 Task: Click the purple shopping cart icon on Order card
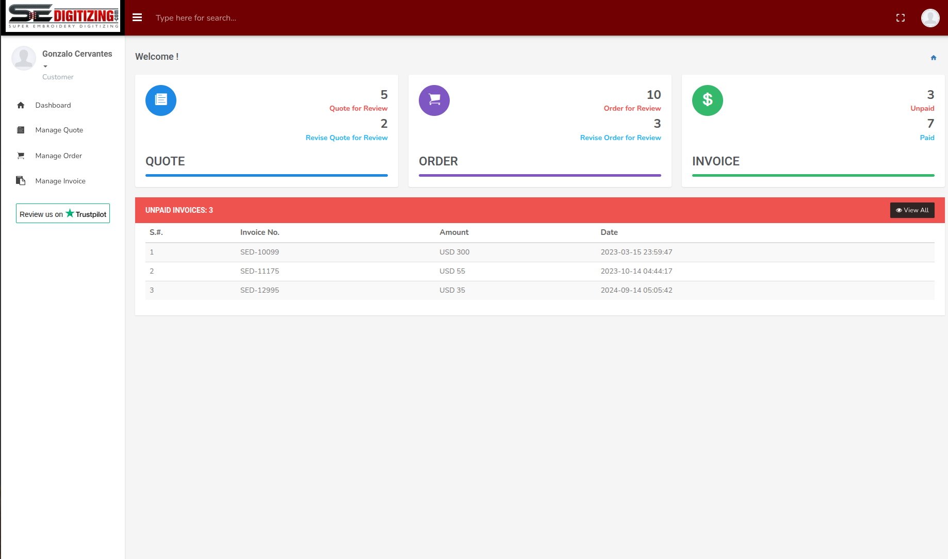tap(434, 100)
